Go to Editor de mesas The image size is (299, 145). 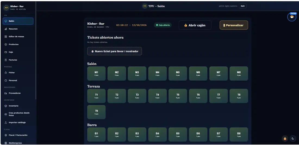pos(18,37)
